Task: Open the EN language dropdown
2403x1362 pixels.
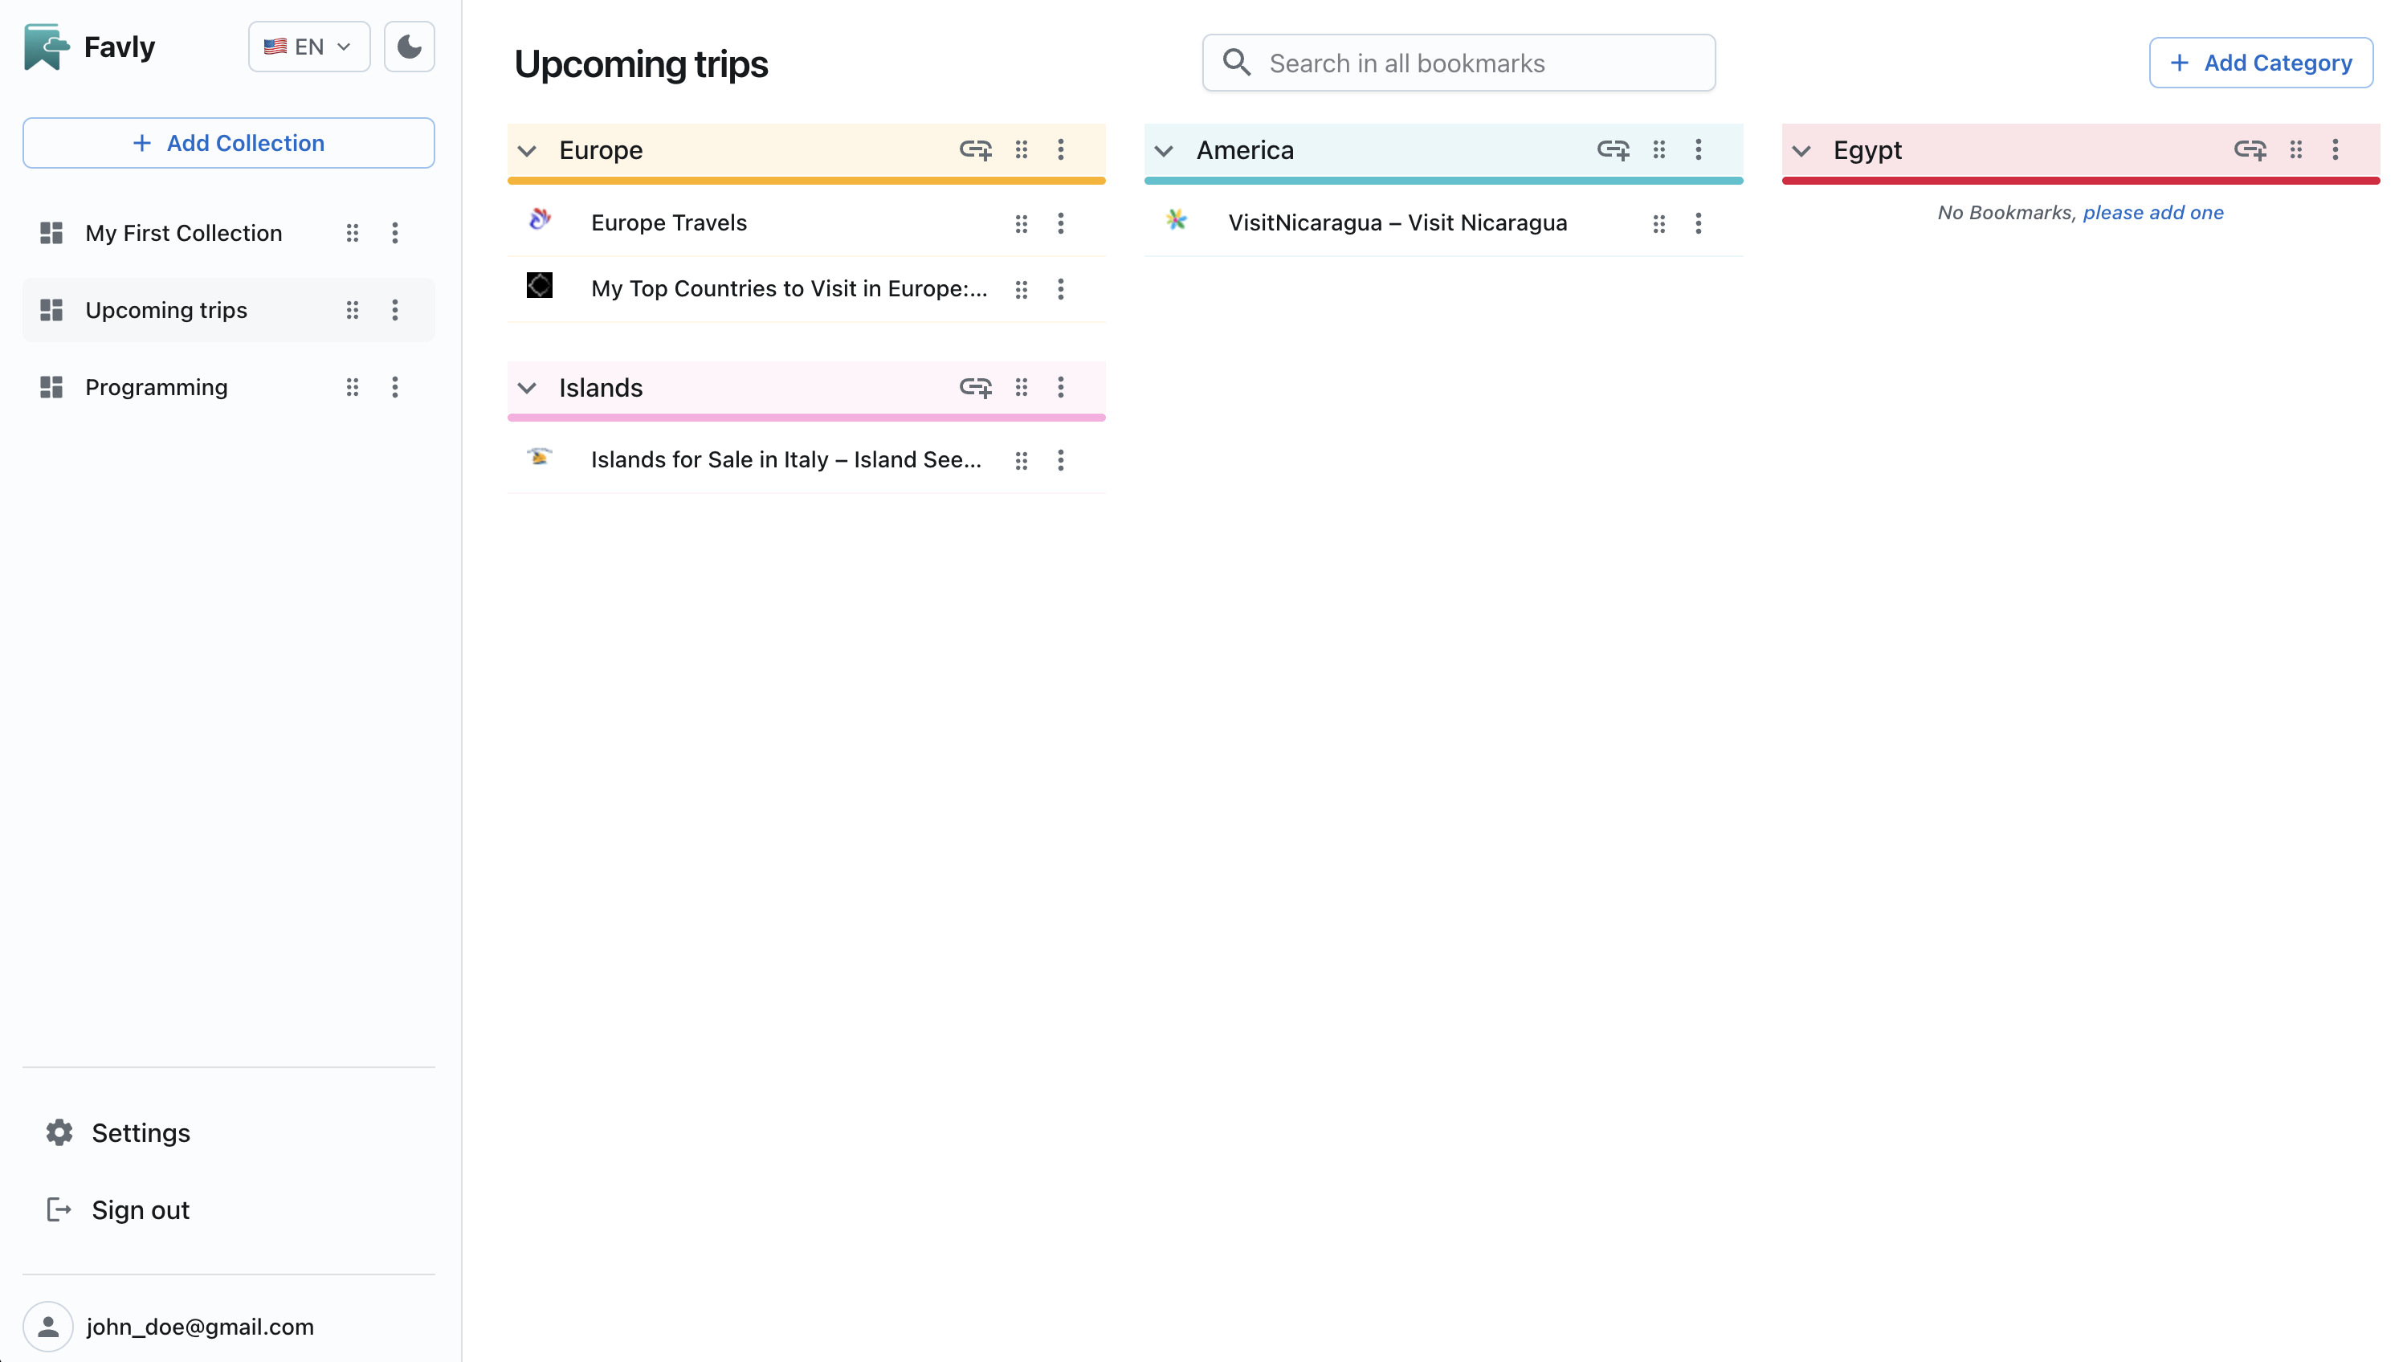Action: pos(308,47)
